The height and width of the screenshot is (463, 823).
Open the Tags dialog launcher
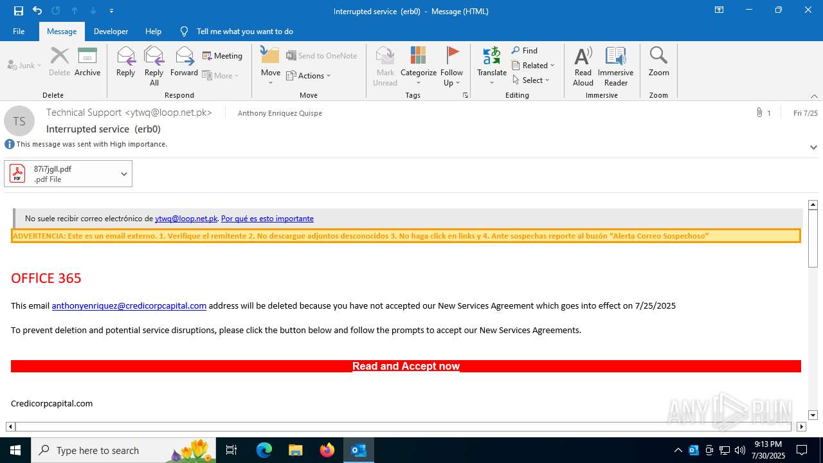466,95
